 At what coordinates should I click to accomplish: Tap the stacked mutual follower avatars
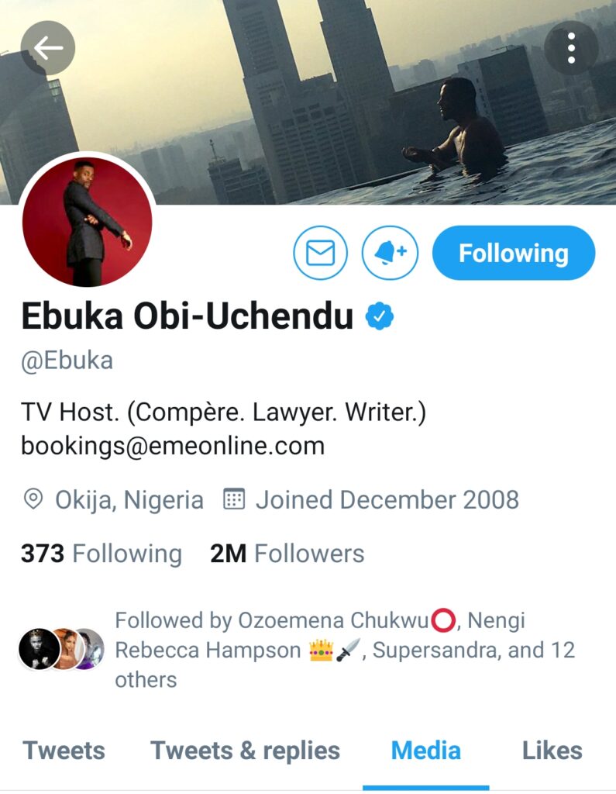click(x=61, y=649)
